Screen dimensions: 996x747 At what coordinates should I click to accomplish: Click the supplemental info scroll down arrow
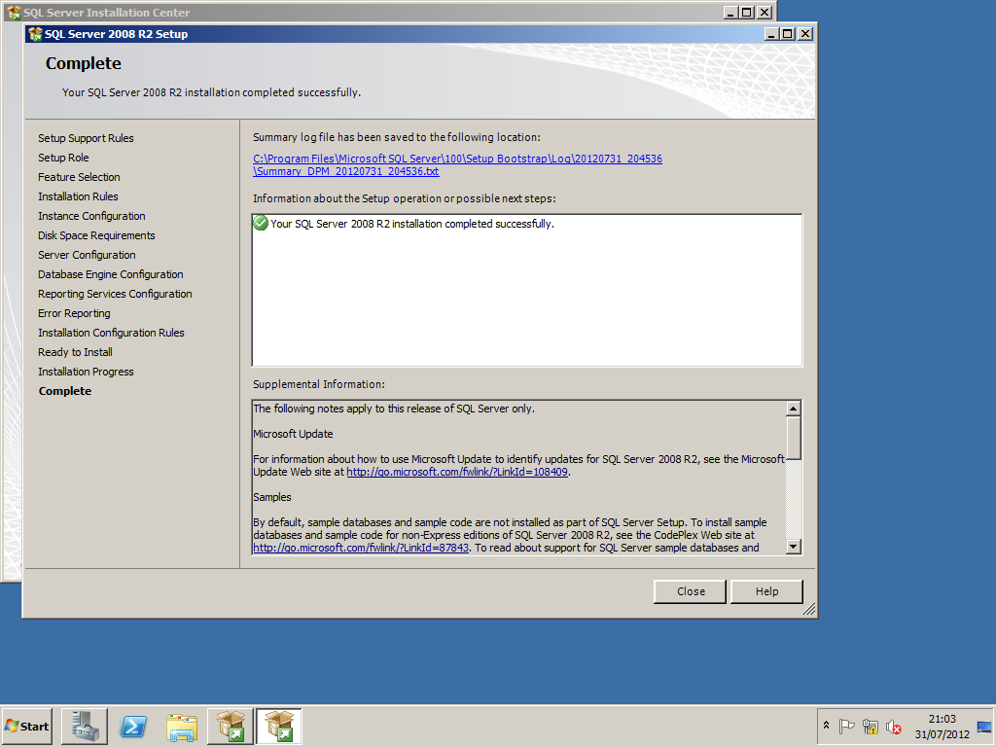(x=794, y=547)
